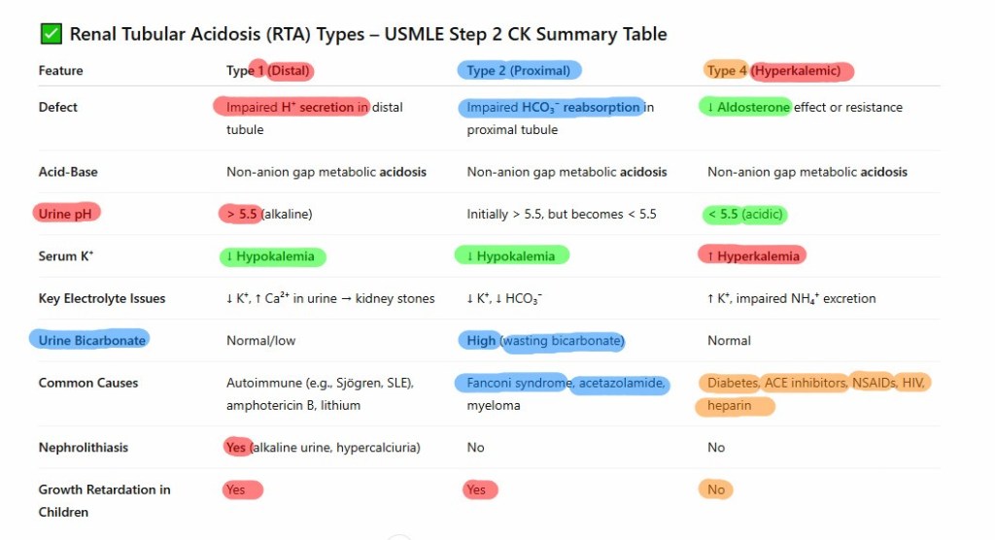Viewport: 995px width, 540px height.
Task: Click the orange-highlighted "ACE inhibitors" text
Action: tap(804, 383)
